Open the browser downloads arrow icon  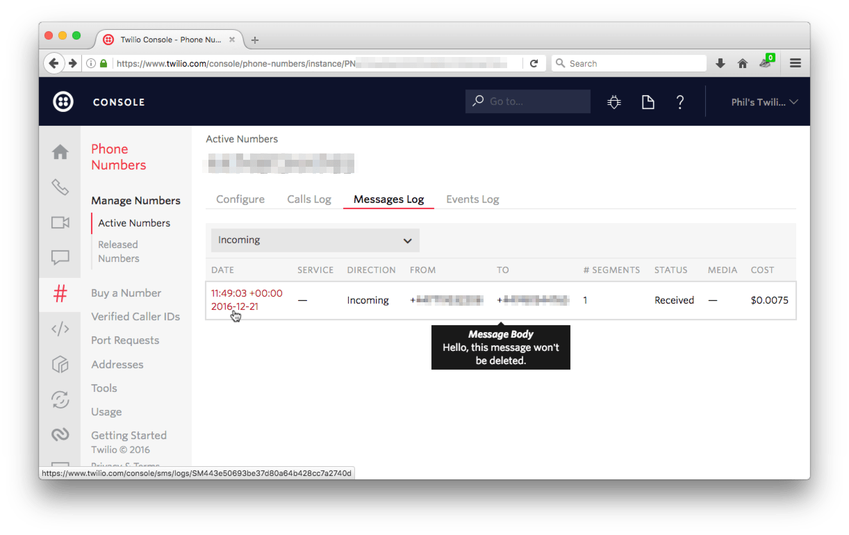coord(720,63)
